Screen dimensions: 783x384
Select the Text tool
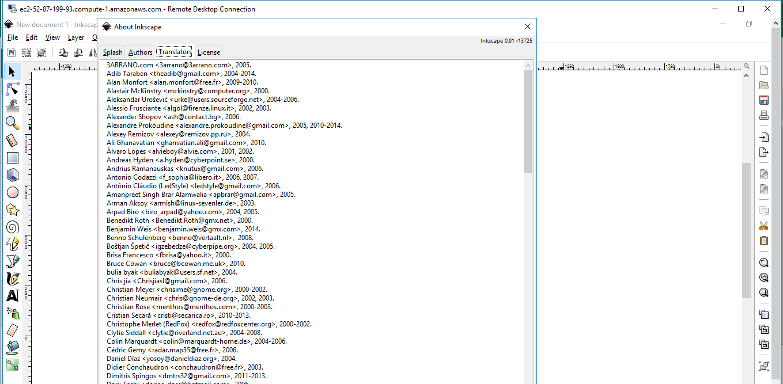[12, 296]
